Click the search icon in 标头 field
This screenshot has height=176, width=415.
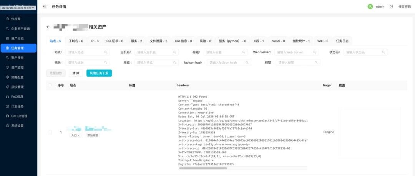106,63
